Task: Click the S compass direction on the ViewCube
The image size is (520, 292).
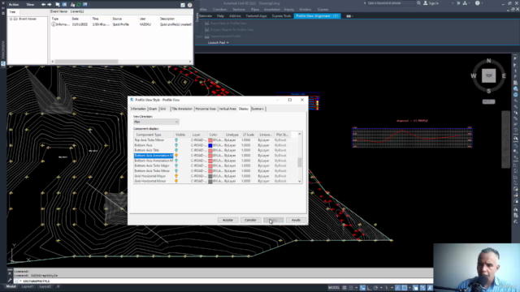Action: (488, 91)
